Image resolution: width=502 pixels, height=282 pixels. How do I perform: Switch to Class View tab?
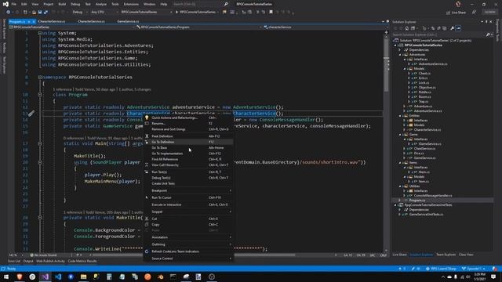(x=466, y=255)
